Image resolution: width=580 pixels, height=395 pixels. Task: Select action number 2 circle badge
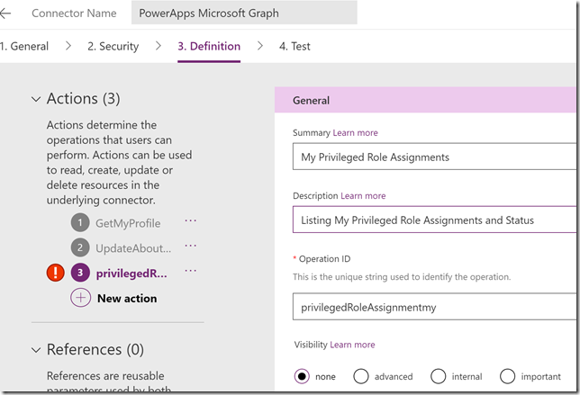coord(80,247)
